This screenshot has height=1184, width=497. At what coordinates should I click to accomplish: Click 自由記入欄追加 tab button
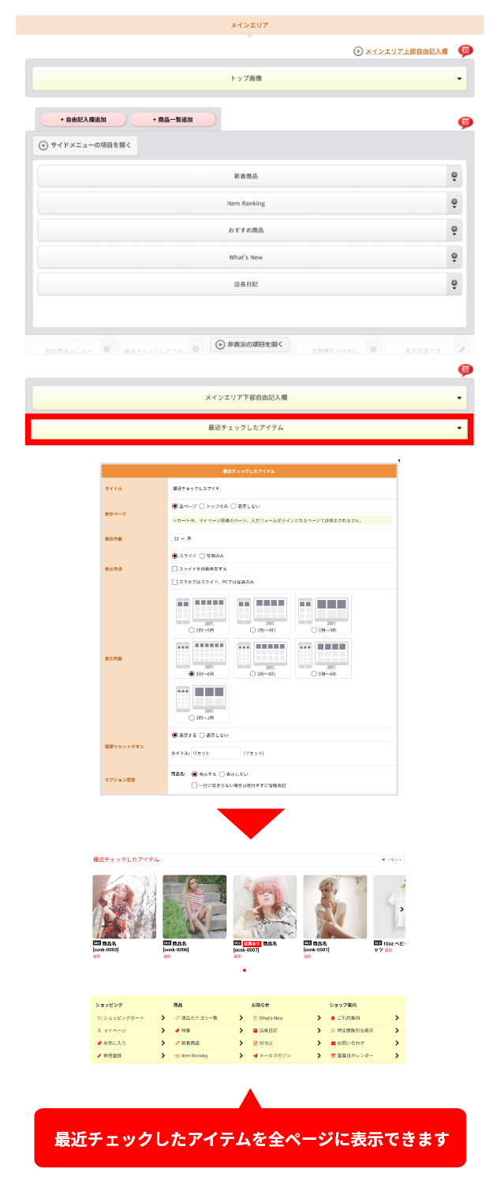(x=83, y=119)
